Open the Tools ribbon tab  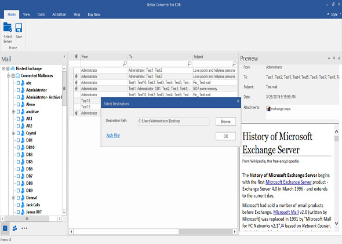click(x=41, y=14)
